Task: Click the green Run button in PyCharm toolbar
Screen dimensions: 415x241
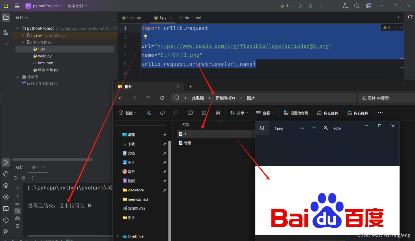Action: [300, 6]
